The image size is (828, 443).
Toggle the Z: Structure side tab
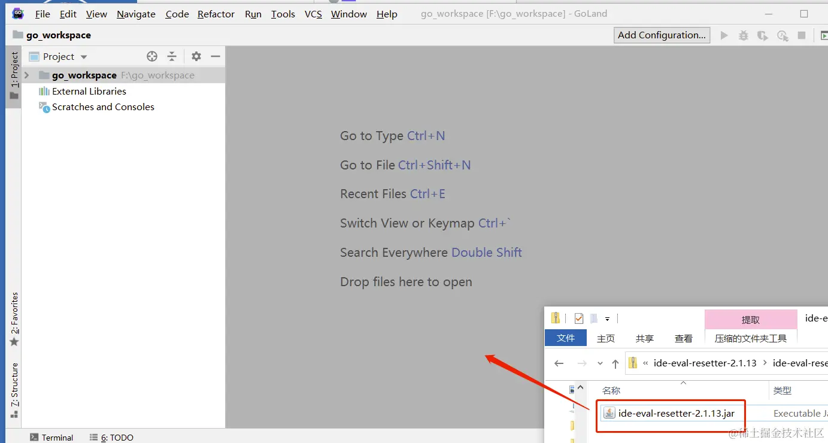click(x=14, y=390)
